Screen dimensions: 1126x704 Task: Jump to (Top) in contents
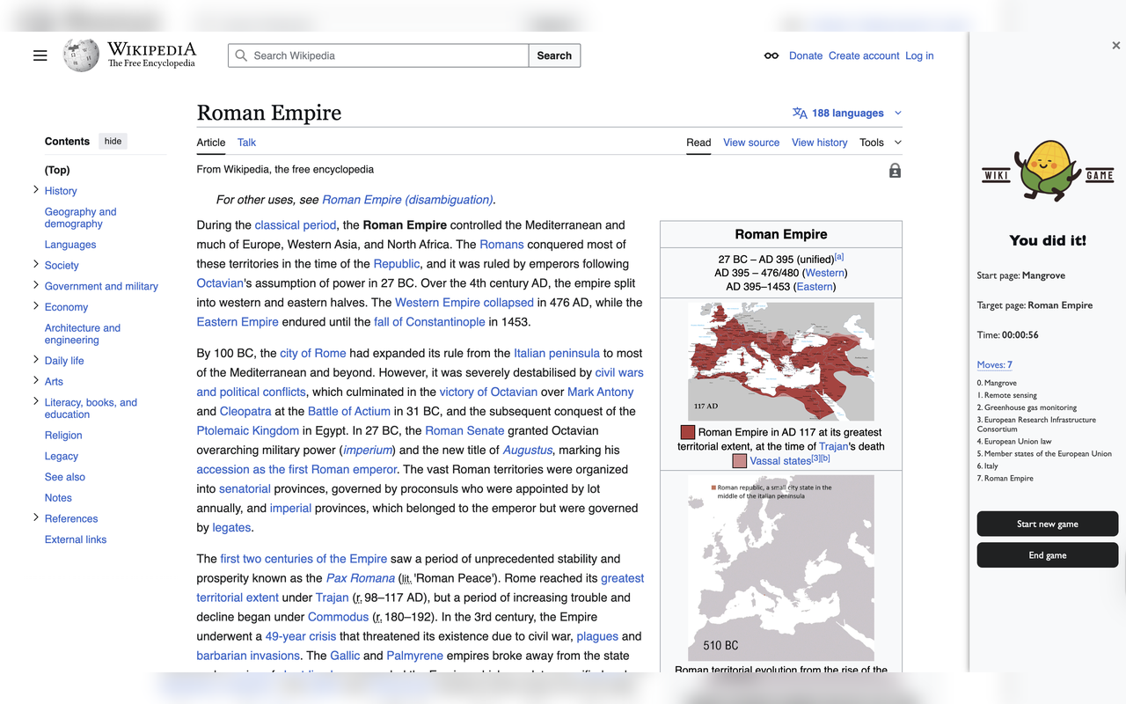coord(57,170)
